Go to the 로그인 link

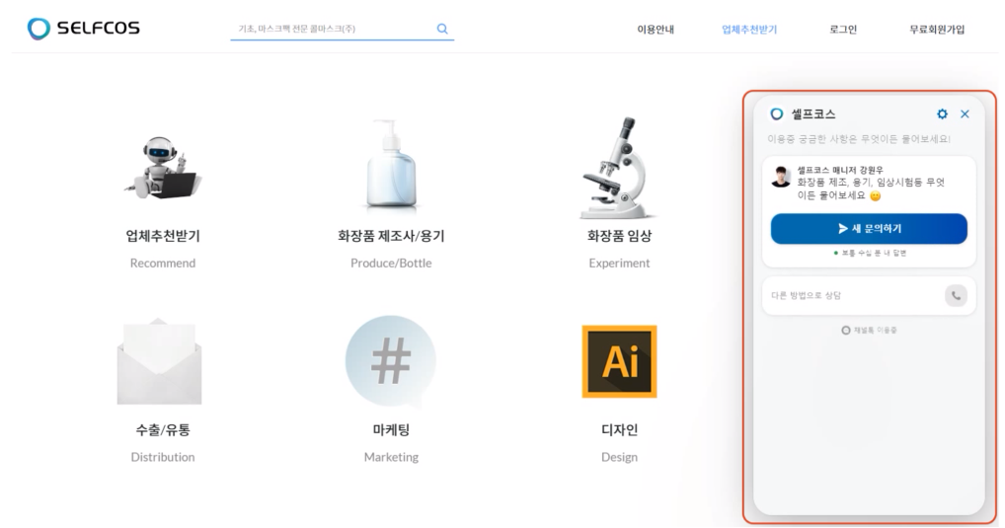tap(843, 30)
